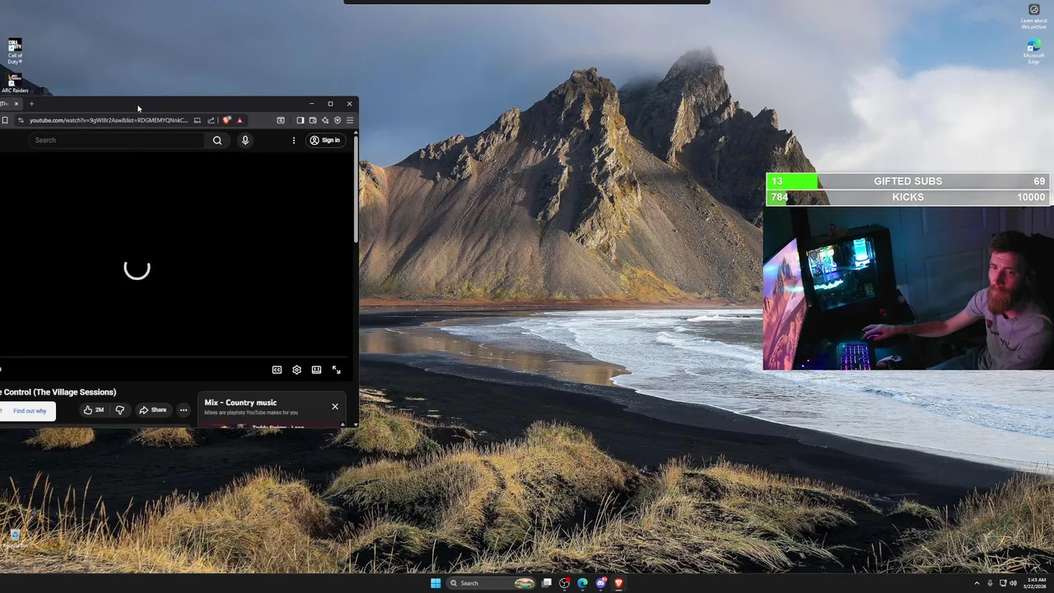Open the Brave hamburger menu

(350, 120)
